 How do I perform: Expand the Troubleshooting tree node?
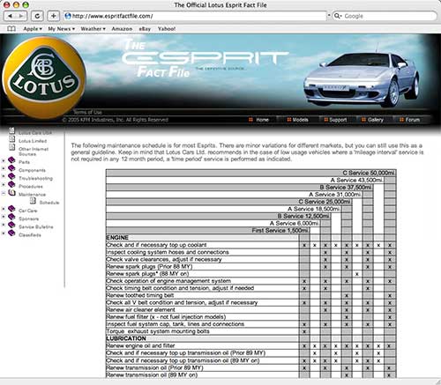point(4,177)
